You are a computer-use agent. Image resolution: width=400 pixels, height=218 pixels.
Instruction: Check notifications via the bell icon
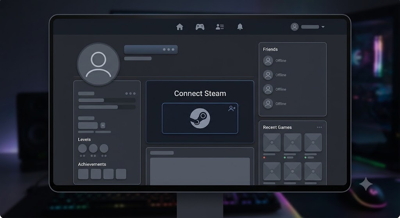tap(240, 27)
